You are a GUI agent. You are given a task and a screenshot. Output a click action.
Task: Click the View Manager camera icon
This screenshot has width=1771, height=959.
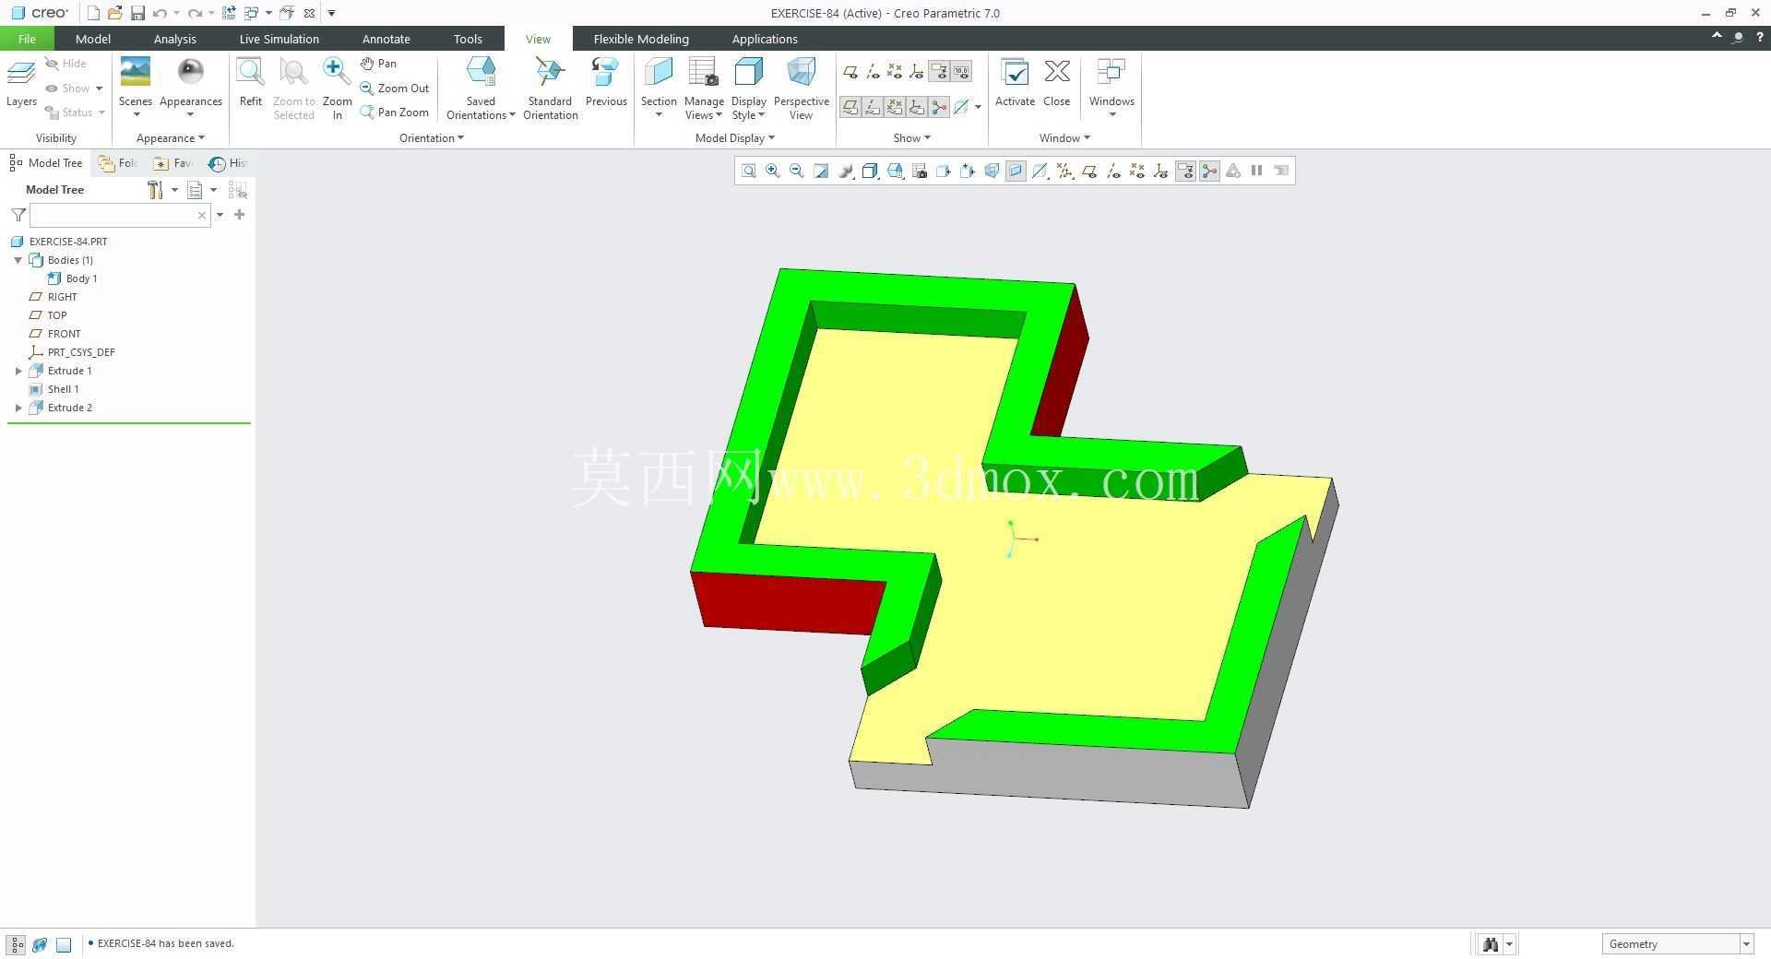[x=920, y=171]
